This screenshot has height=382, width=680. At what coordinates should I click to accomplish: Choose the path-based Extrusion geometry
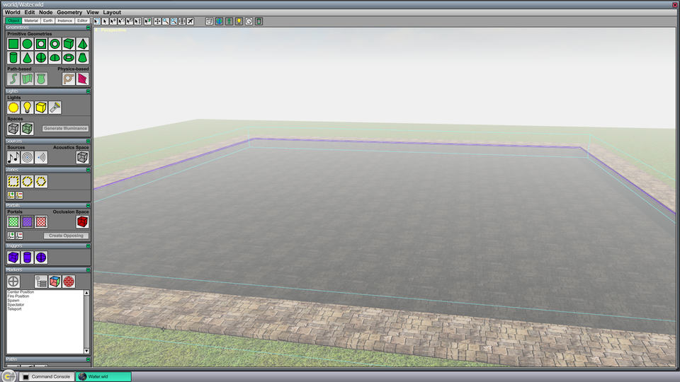[x=28, y=79]
